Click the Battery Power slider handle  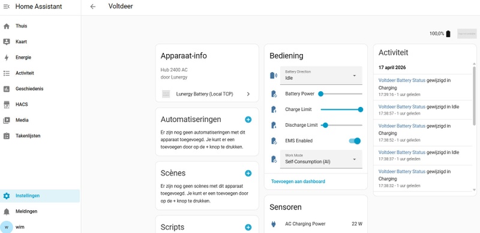(x=321, y=94)
